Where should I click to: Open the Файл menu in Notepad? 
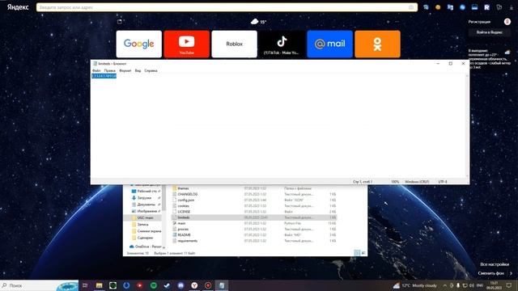(96, 70)
